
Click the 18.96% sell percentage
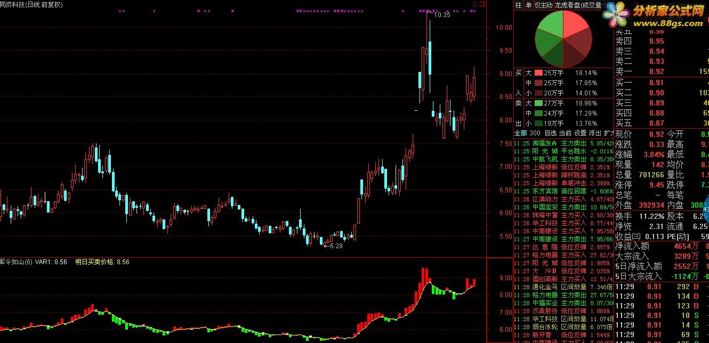point(586,103)
